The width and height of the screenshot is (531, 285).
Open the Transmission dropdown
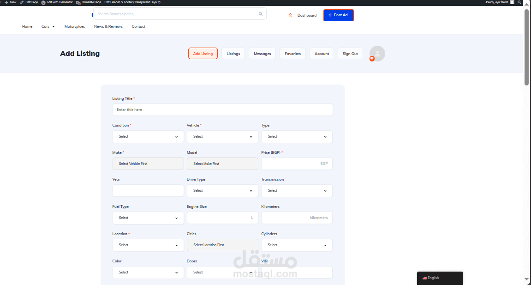297,191
